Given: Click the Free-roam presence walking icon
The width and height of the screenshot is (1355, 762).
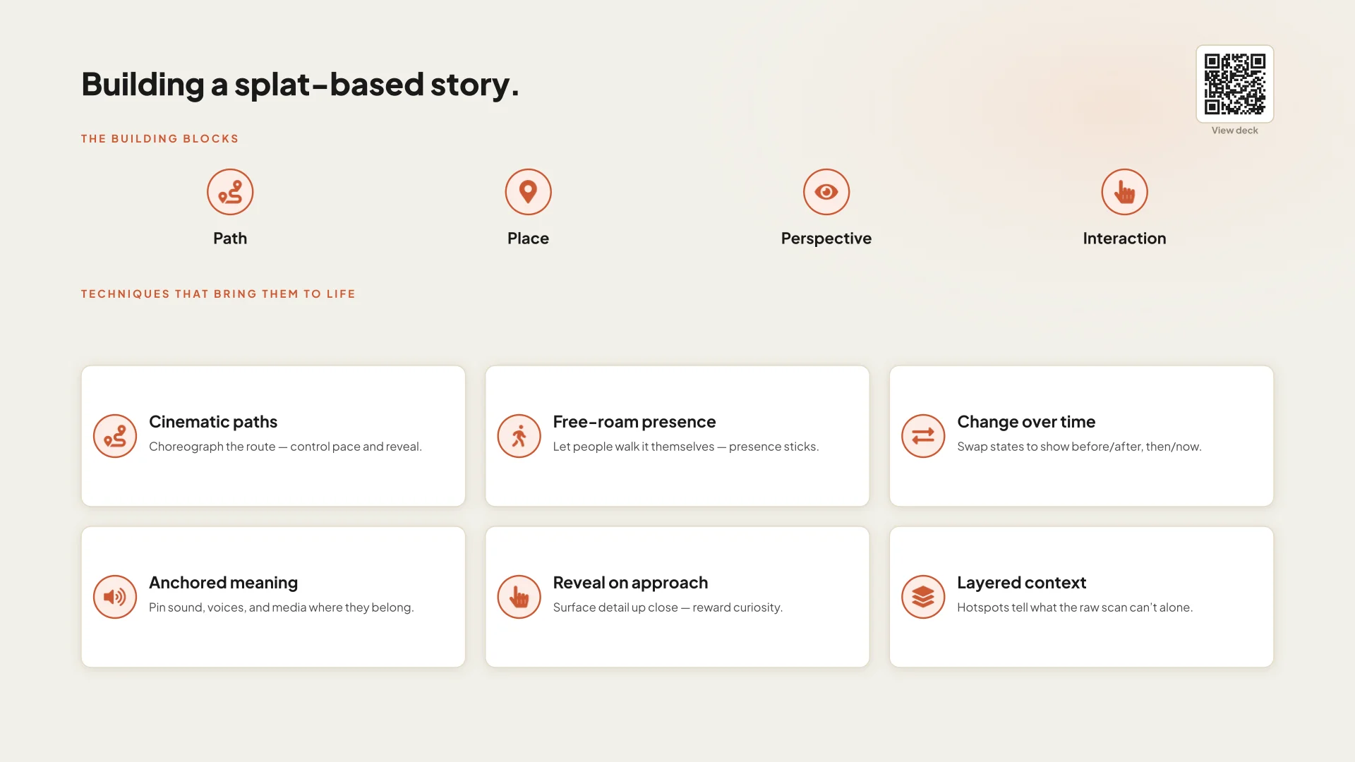Looking at the screenshot, I should tap(519, 436).
